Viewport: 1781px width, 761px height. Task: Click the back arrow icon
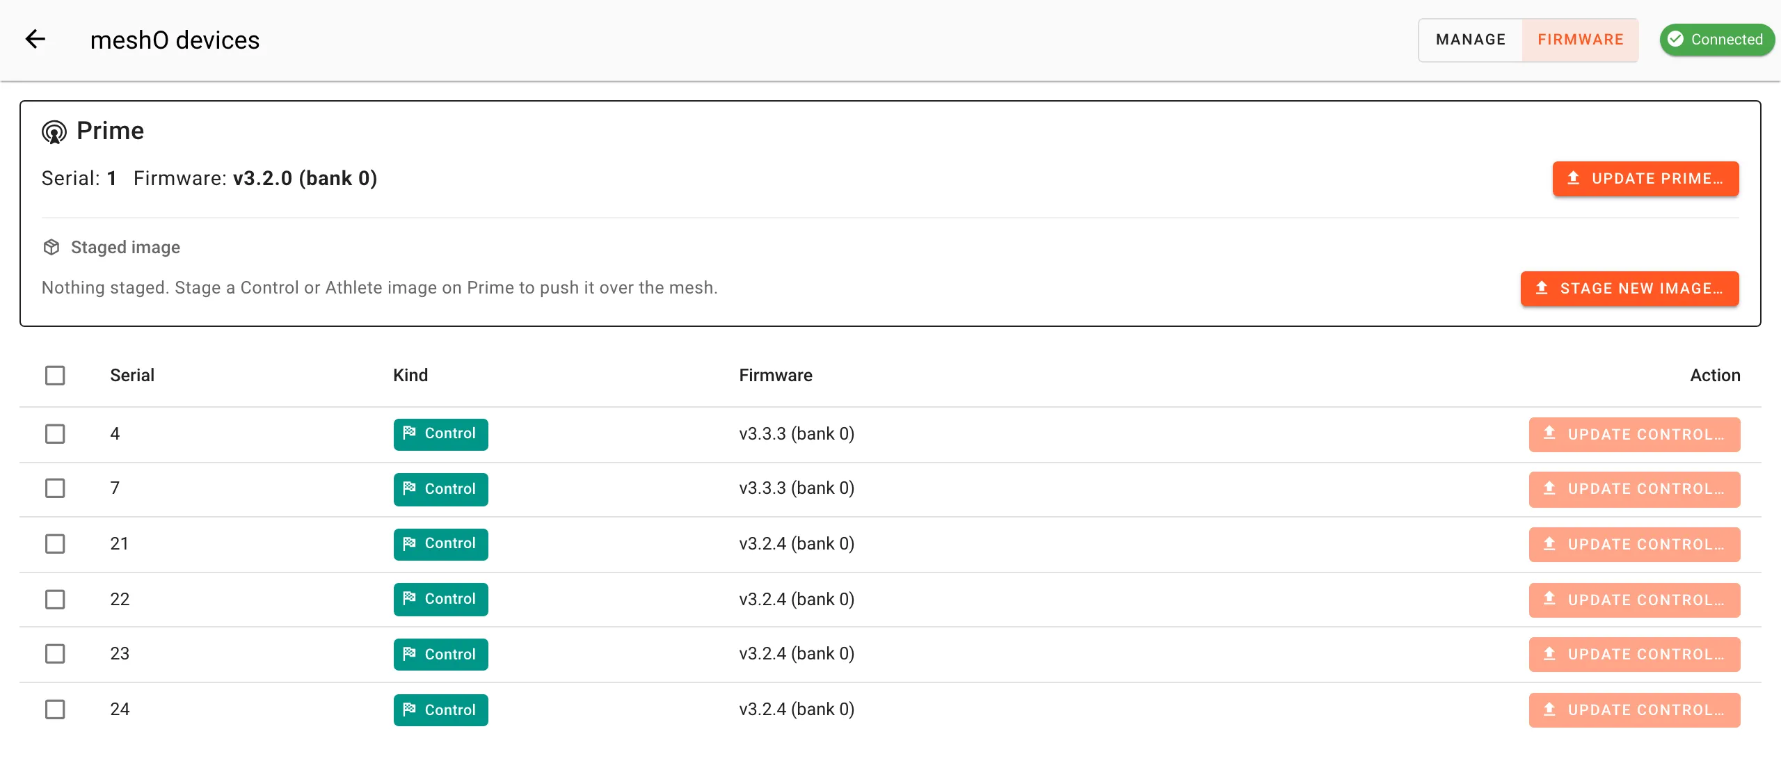click(35, 40)
